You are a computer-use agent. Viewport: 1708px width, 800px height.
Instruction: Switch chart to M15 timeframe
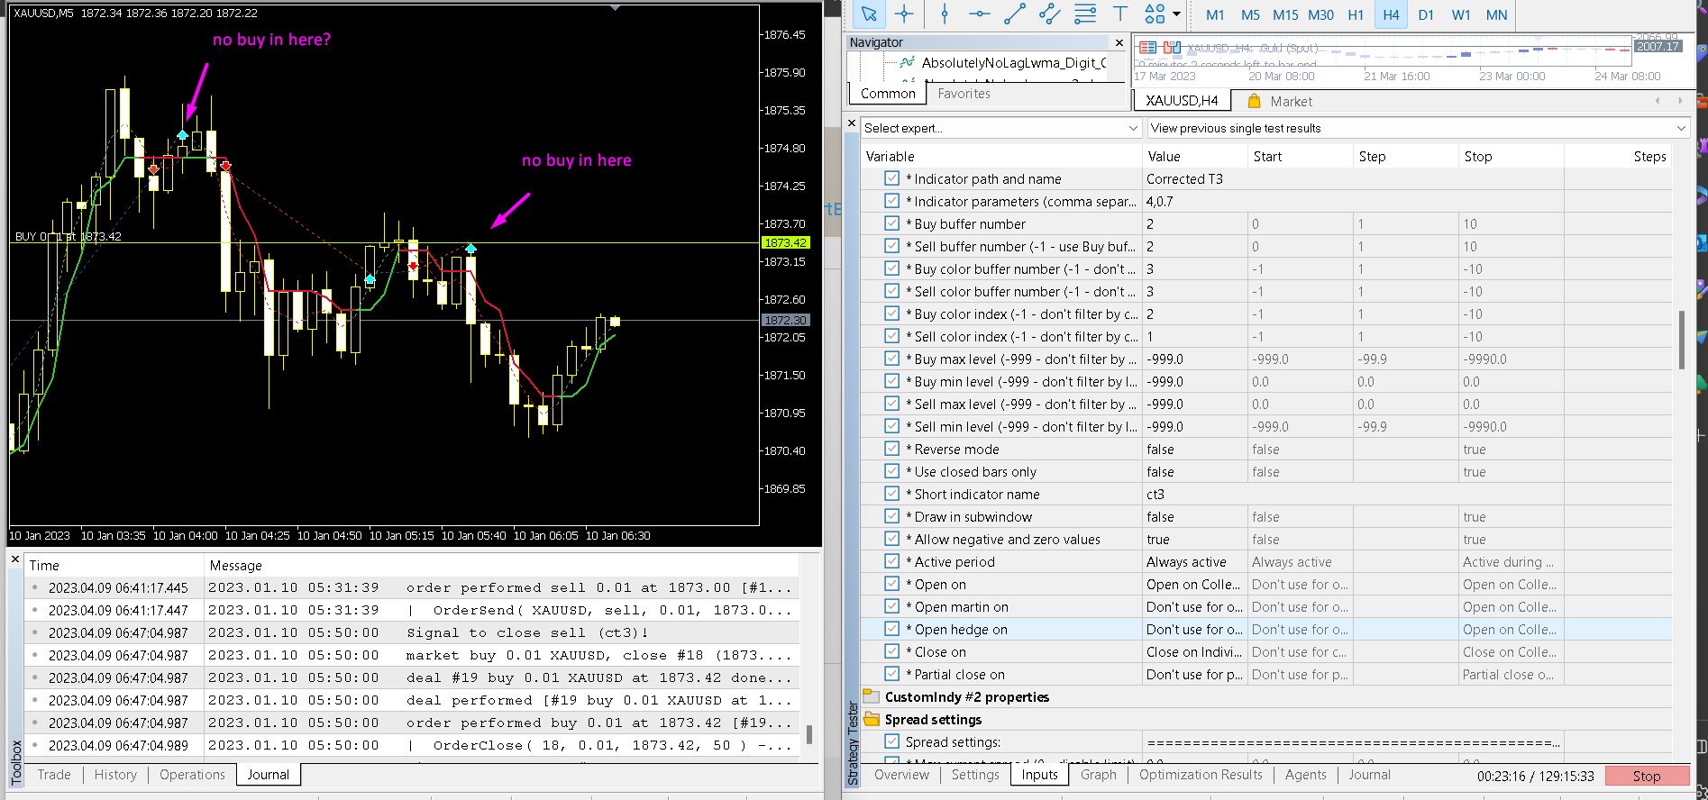coord(1285,15)
